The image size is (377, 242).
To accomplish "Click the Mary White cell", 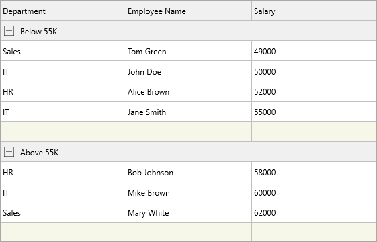I will click(x=189, y=212).
